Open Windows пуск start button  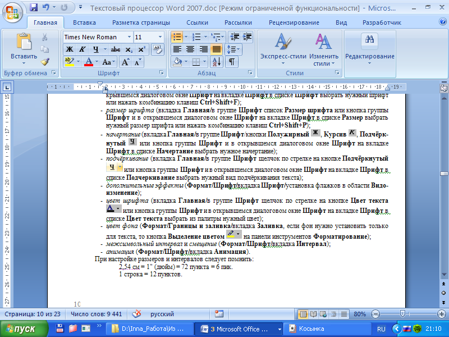point(24,329)
